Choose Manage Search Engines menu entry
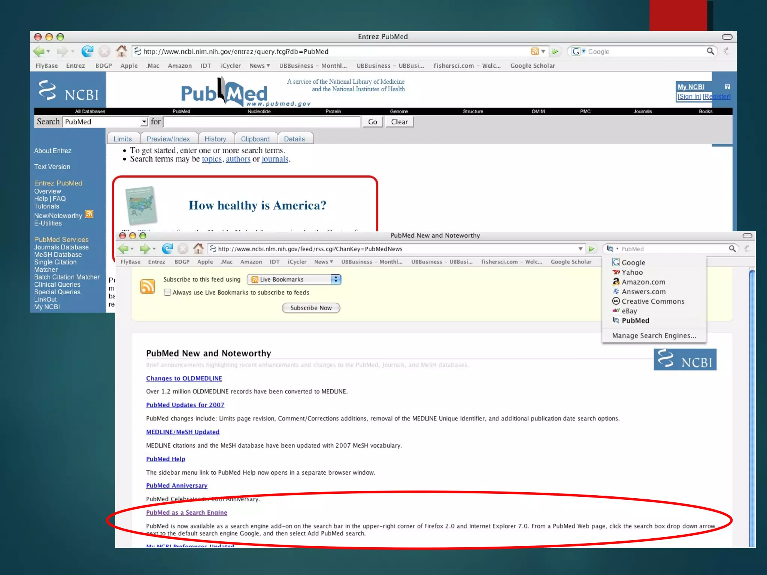The image size is (767, 575). coord(654,336)
